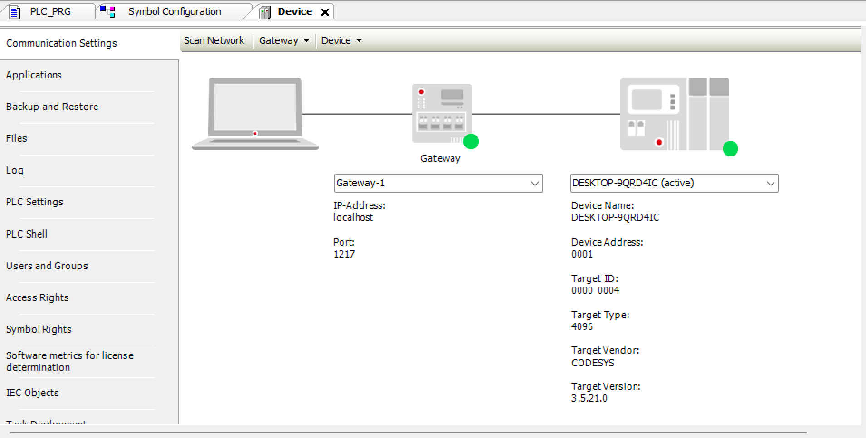Open the DESKTOP-9QRD4IC device selector dropdown
This screenshot has width=866, height=438.
pyautogui.click(x=770, y=183)
